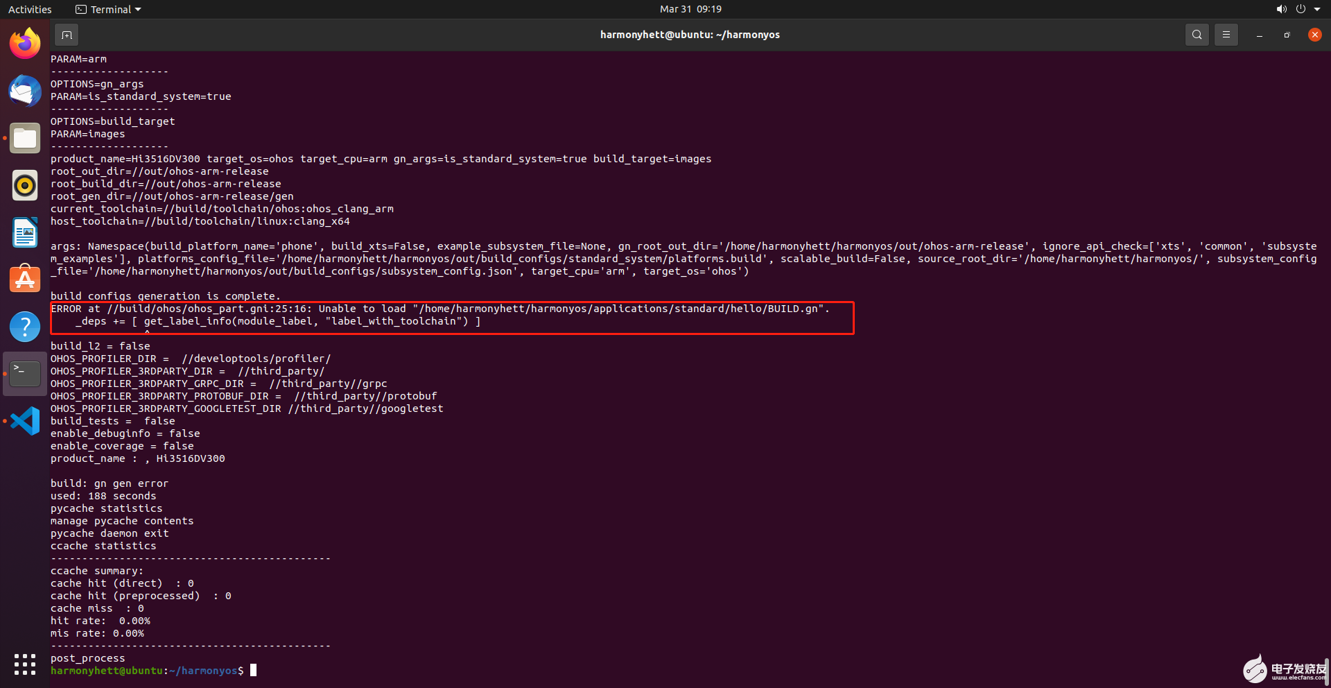The image size is (1331, 688).
Task: Click the 'hit rate: 0.00%' line
Action: [101, 621]
